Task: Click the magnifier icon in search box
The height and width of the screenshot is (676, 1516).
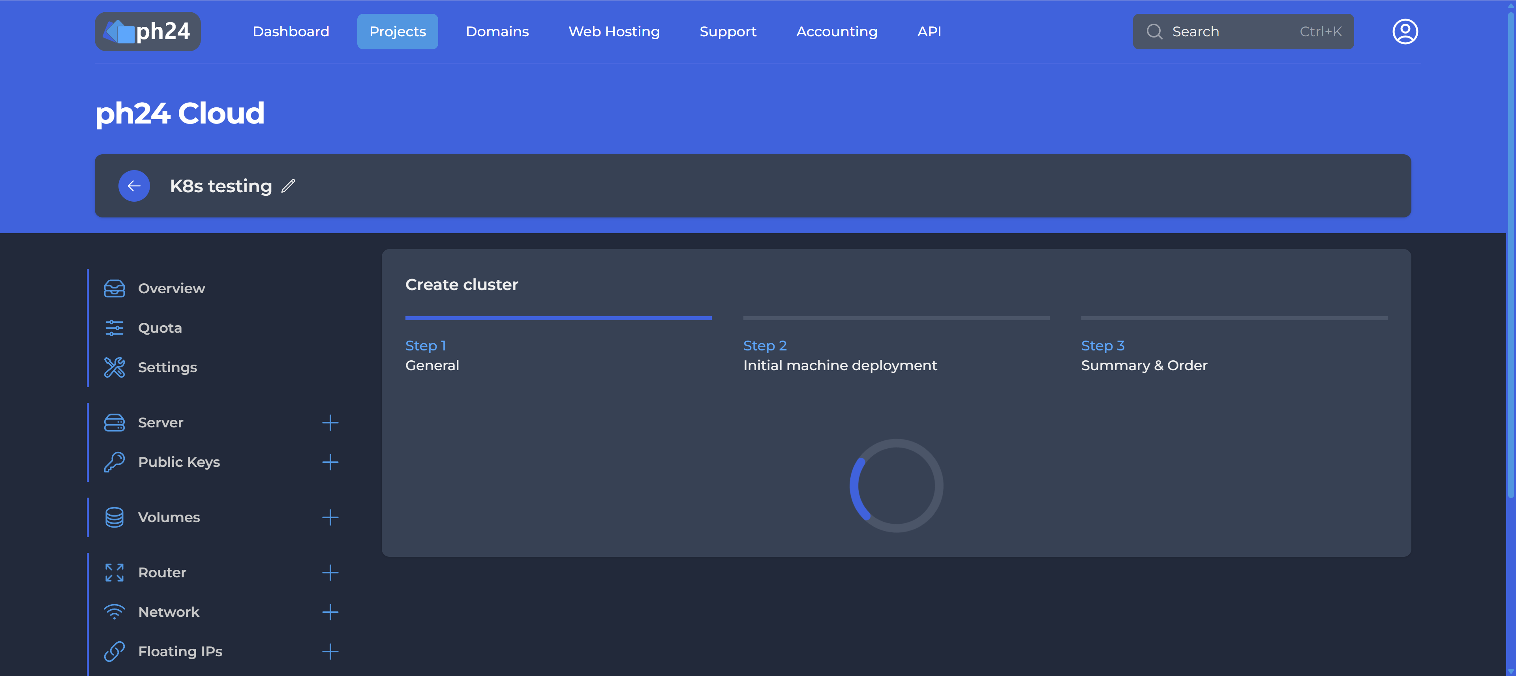Action: (1154, 31)
